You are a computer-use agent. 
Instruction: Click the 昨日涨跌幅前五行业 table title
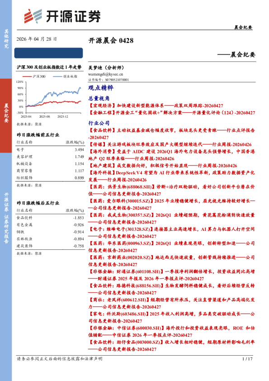[38, 135]
